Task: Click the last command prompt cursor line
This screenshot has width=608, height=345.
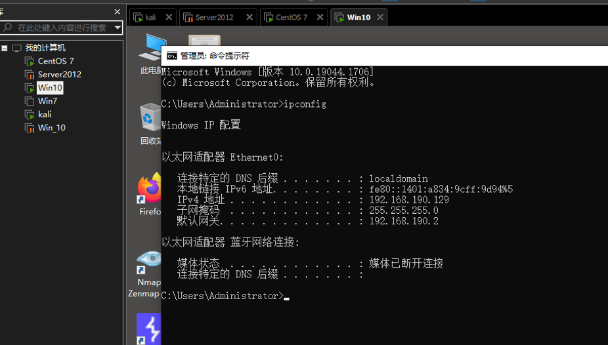Action: [225, 296]
